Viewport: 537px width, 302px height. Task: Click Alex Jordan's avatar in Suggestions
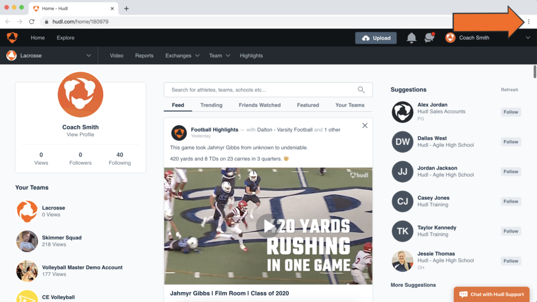pos(402,112)
